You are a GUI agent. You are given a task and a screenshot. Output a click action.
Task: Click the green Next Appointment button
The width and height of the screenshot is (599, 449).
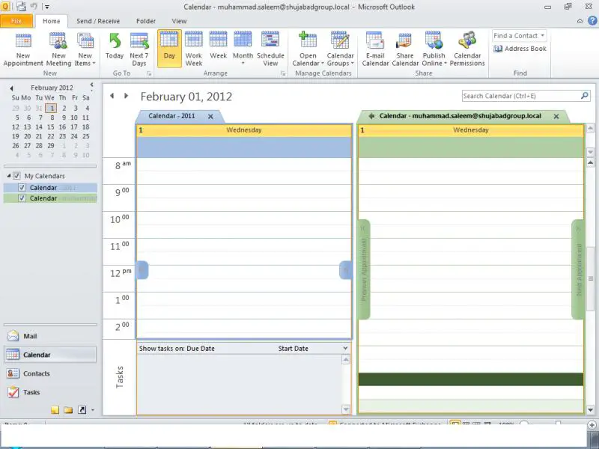tap(577, 269)
